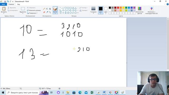Open the Windows Start menu
The width and height of the screenshot is (169, 95).
(x=3, y=93)
